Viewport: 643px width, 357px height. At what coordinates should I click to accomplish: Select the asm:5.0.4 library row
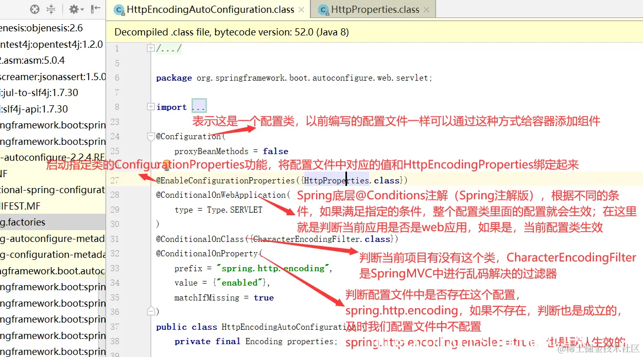[51, 60]
